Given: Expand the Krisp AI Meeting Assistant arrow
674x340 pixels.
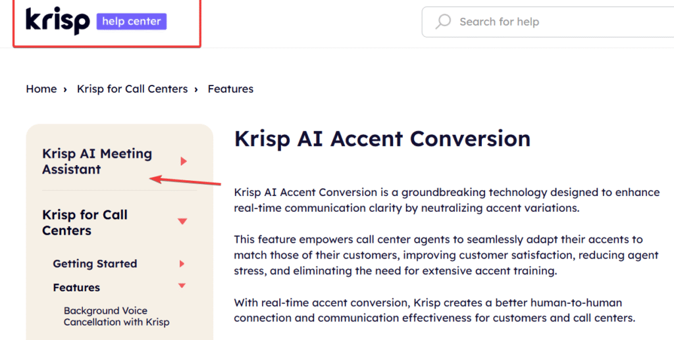Looking at the screenshot, I should click(184, 161).
